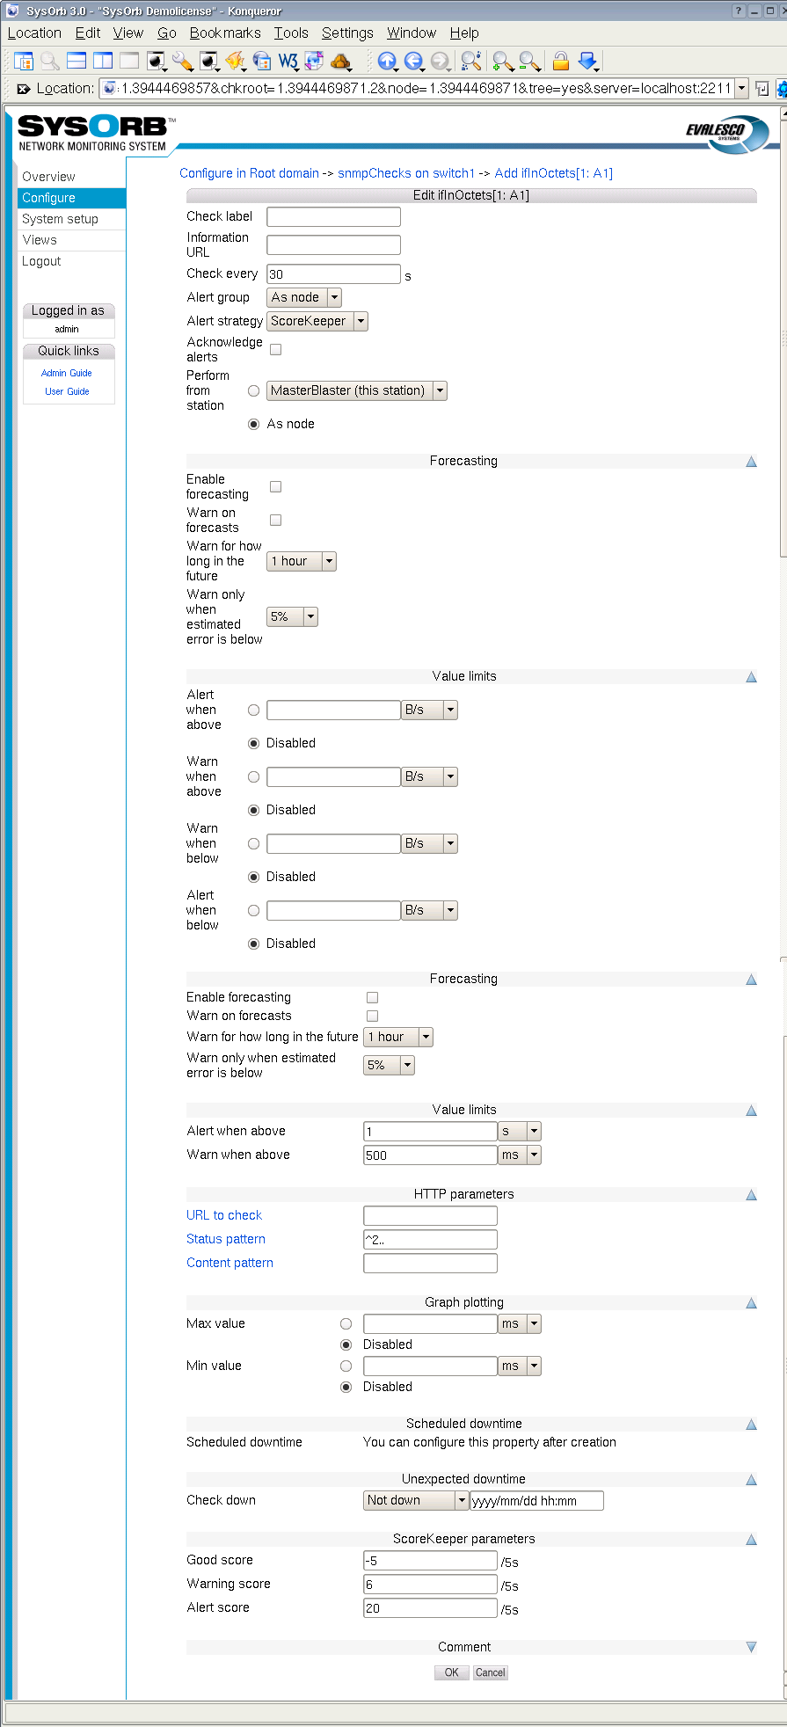This screenshot has height=1727, width=787.
Task: Click the binoculars find icon
Action: [471, 61]
